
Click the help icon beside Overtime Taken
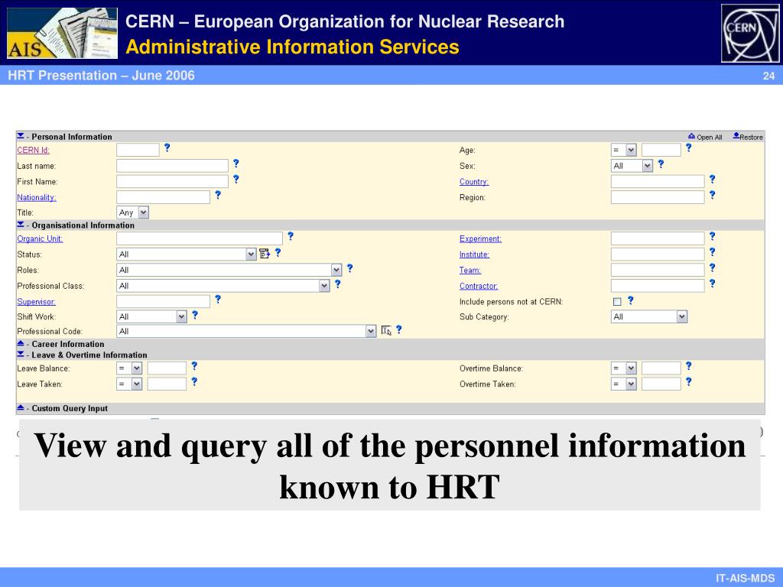[689, 381]
